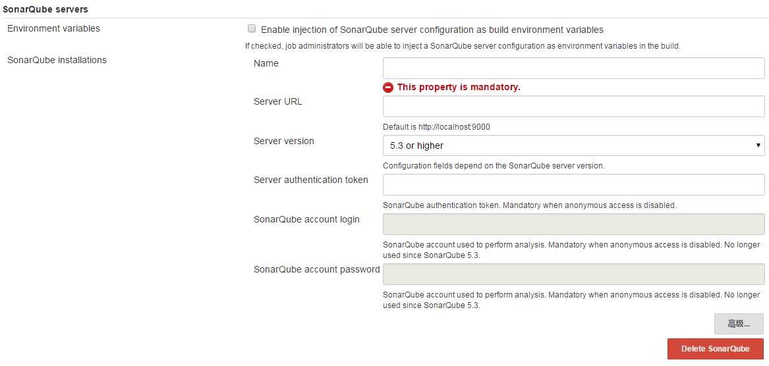
Task: Click the 高级... advanced button
Action: (739, 324)
